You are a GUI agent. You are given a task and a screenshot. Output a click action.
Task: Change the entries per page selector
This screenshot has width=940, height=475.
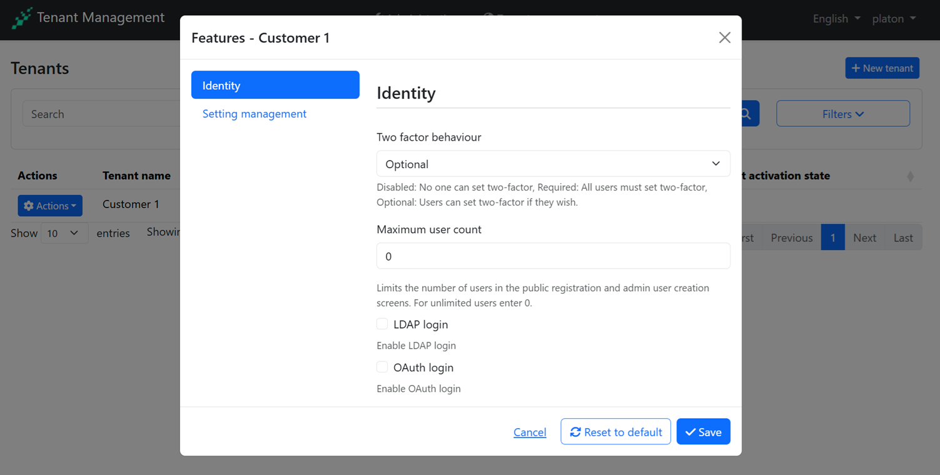64,233
